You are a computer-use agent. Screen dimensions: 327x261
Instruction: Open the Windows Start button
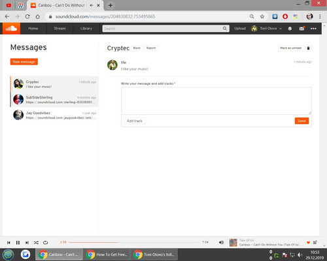(8, 254)
